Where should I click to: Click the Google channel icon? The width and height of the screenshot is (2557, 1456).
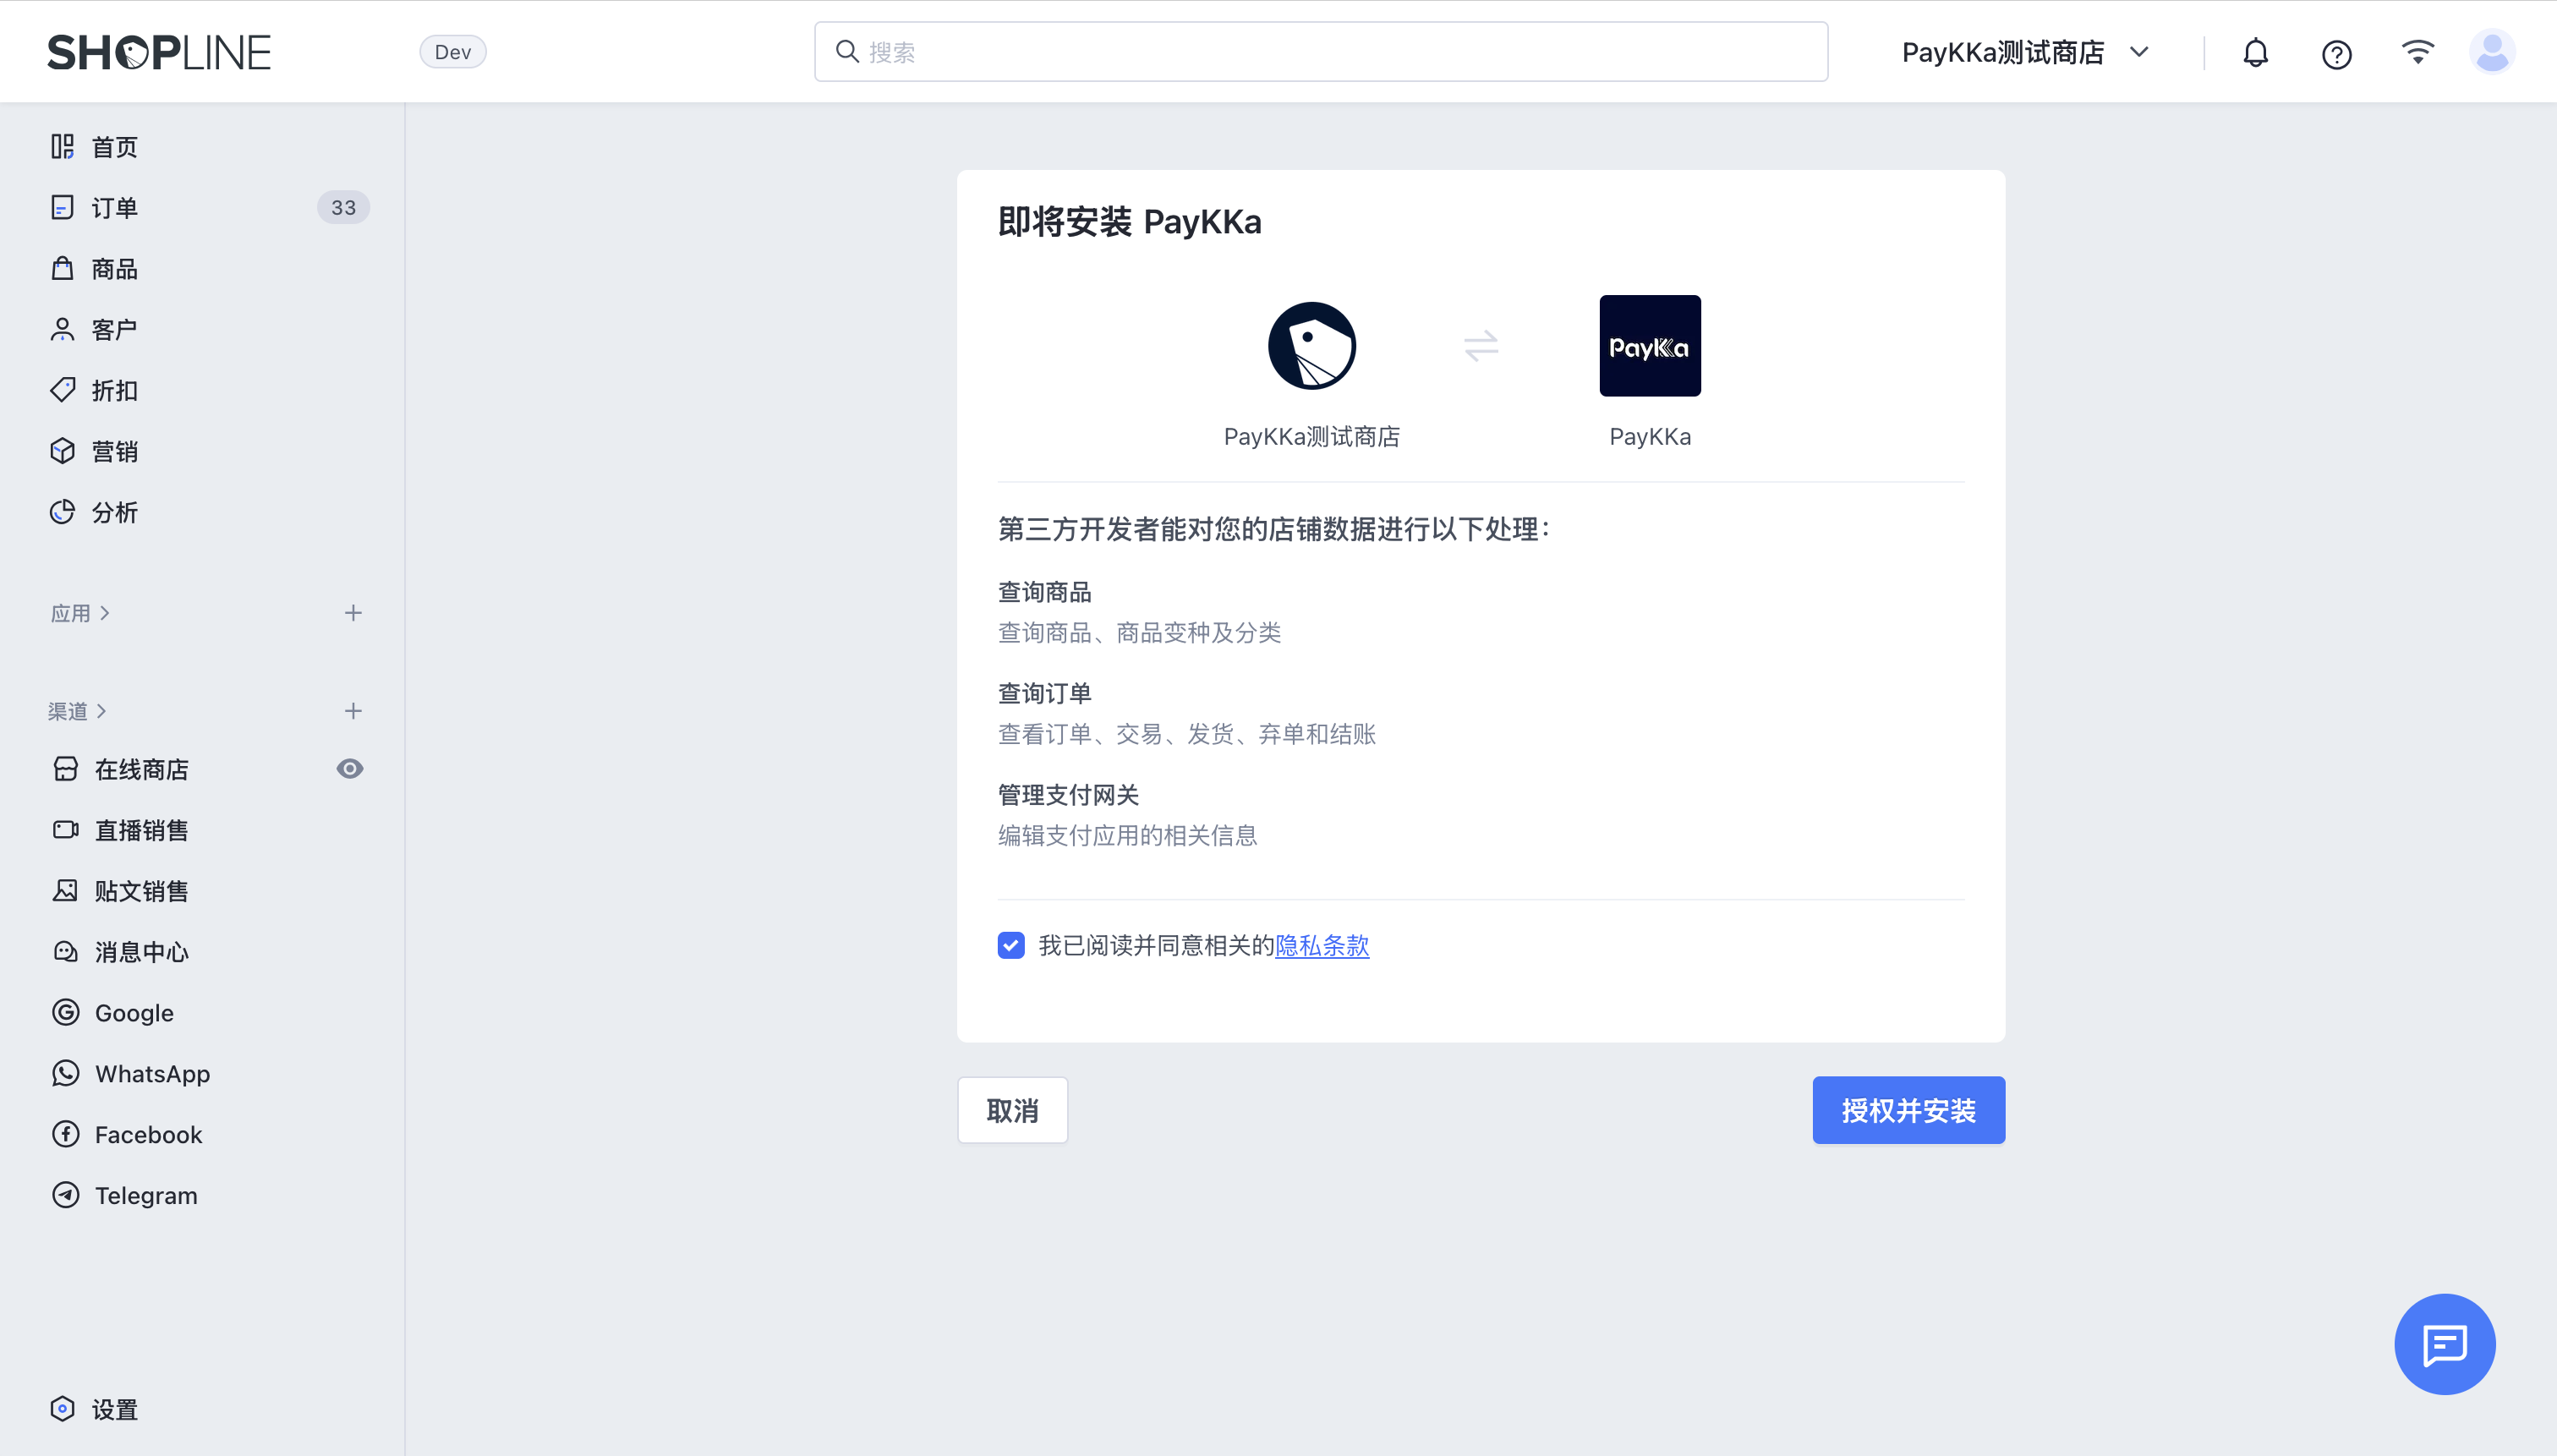66,1012
